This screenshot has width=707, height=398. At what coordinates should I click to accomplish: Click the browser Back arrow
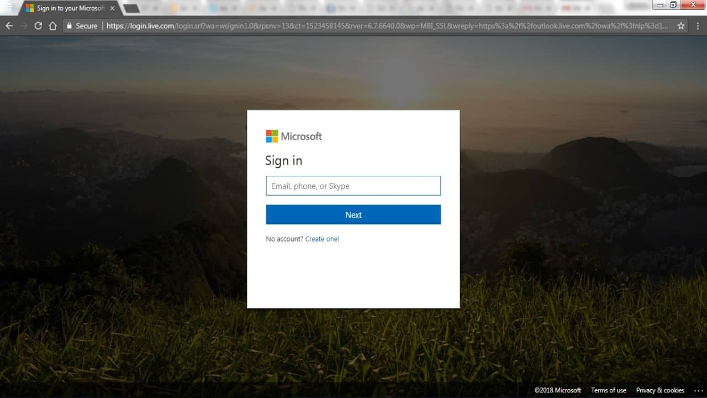pyautogui.click(x=9, y=26)
